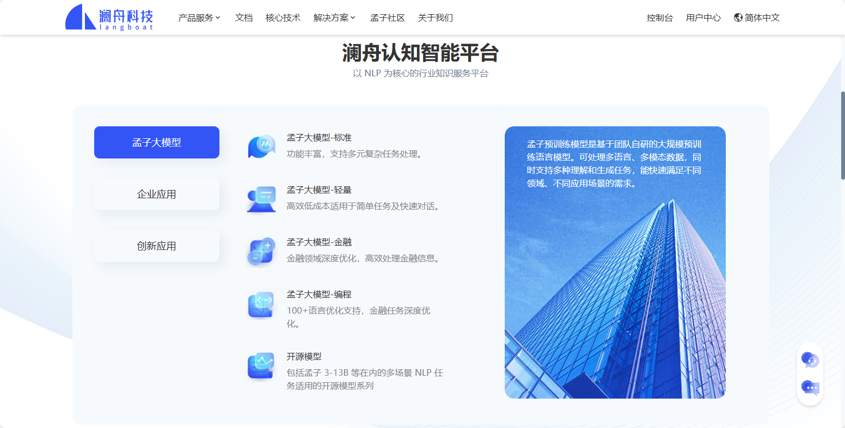The height and width of the screenshot is (428, 845).
Task: Click the 用户中心 link
Action: click(x=703, y=17)
